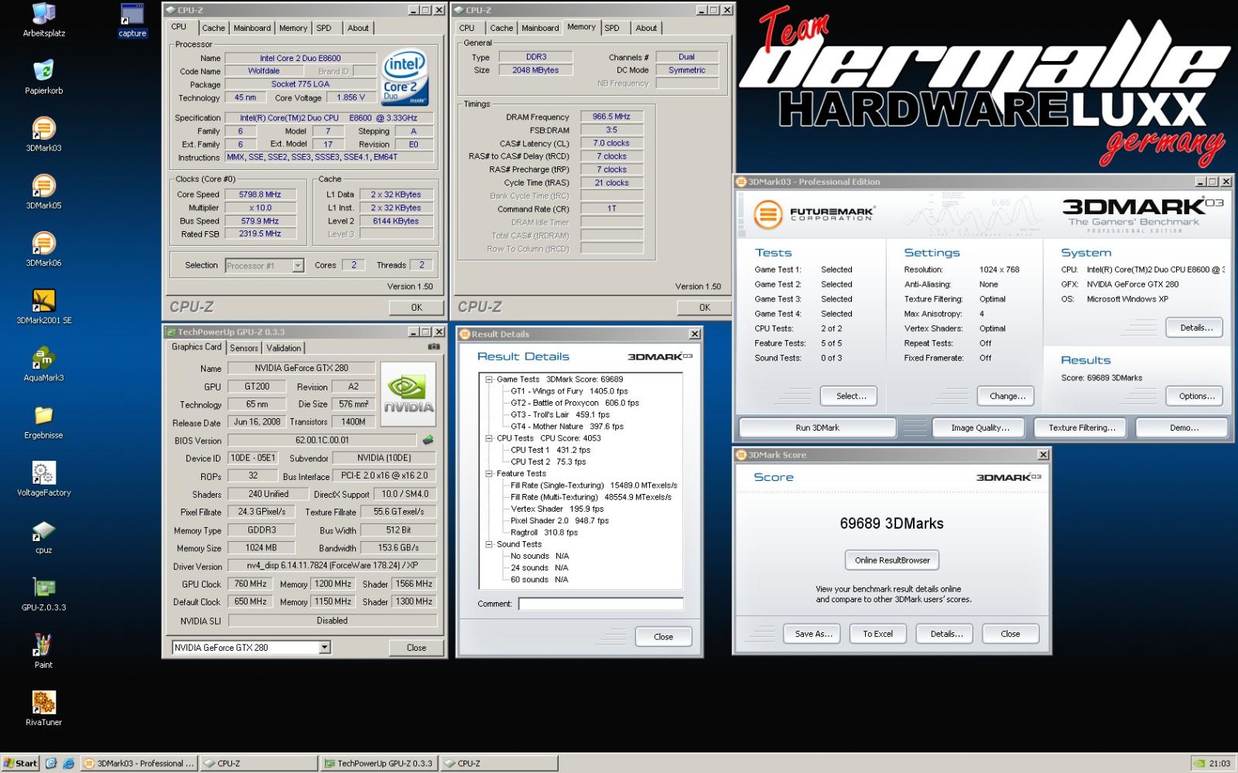Click the GPU-Z screenshot camera icon

coord(433,347)
